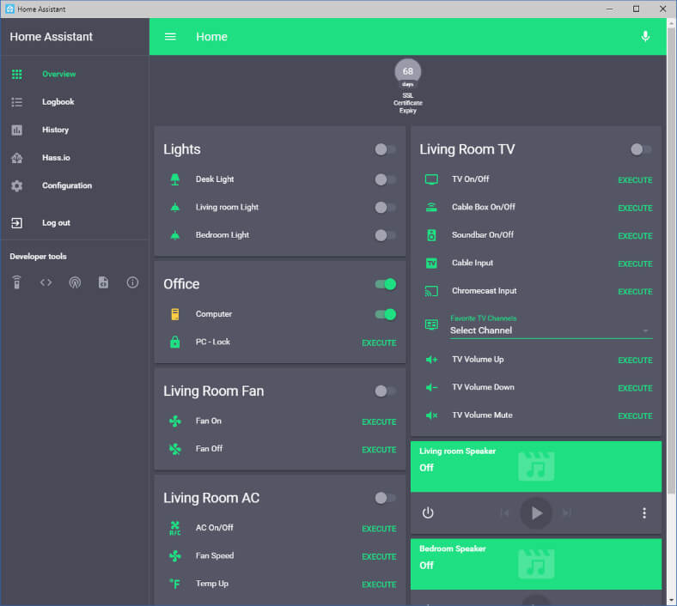Open Hass.io in the sidebar

75,158
